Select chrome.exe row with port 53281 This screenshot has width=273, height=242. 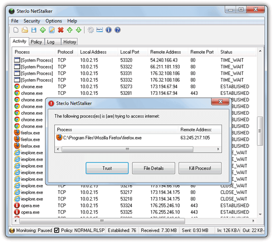134,93
